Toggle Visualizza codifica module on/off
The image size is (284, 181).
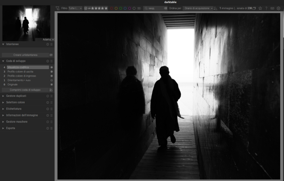coord(51,67)
